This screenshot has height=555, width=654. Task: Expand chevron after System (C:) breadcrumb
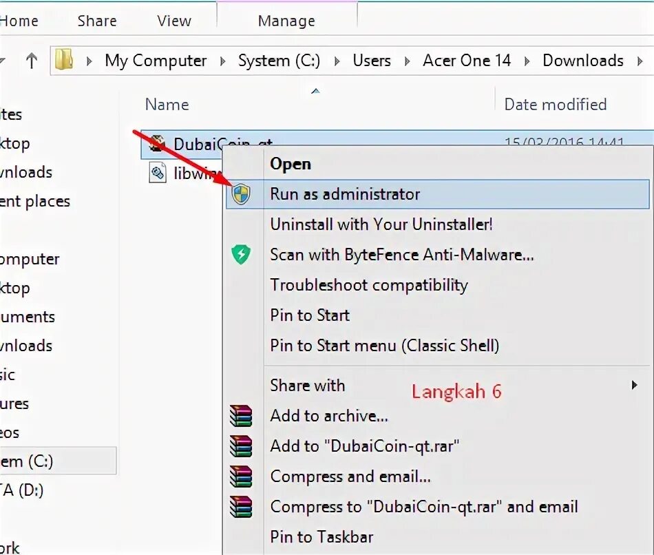(337, 61)
